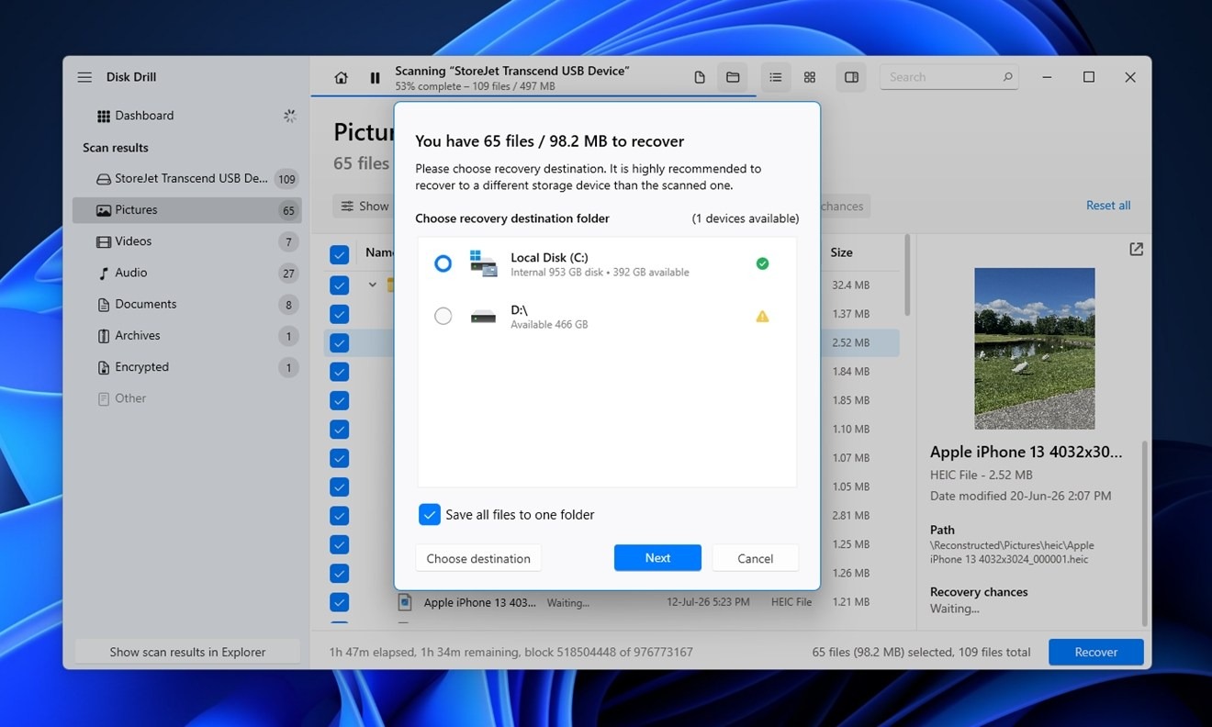
Task: Click the Other file icon in sidebar
Action: [x=104, y=398]
